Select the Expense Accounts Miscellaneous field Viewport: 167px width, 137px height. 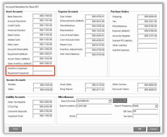point(95,26)
